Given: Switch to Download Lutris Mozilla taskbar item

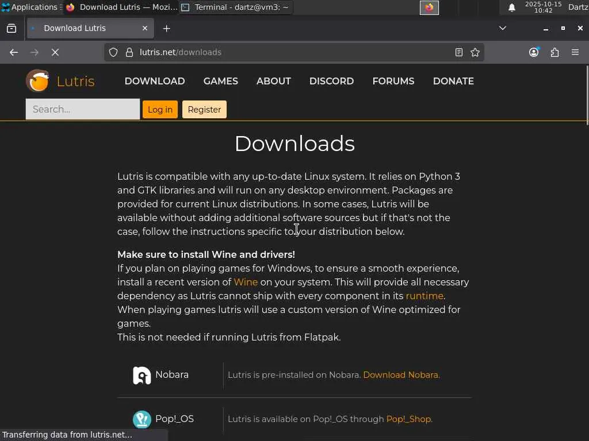Looking at the screenshot, I should click(x=121, y=7).
